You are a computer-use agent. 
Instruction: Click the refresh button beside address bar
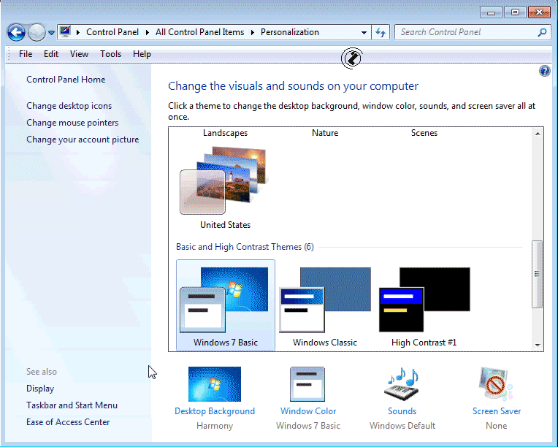point(381,32)
